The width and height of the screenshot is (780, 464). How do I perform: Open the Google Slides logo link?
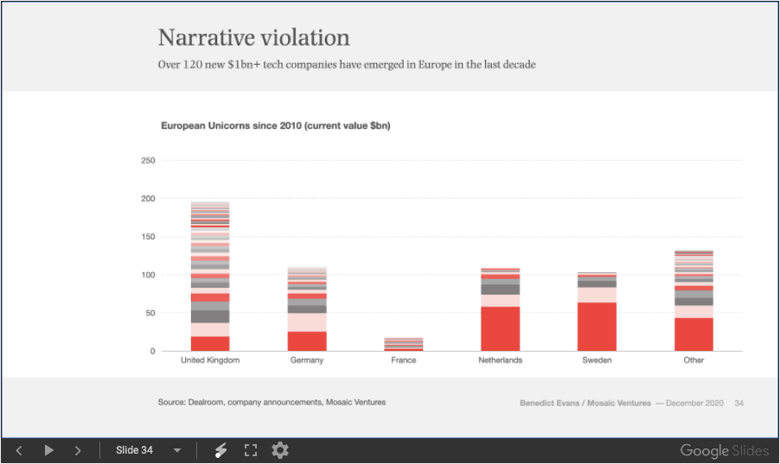coord(724,450)
